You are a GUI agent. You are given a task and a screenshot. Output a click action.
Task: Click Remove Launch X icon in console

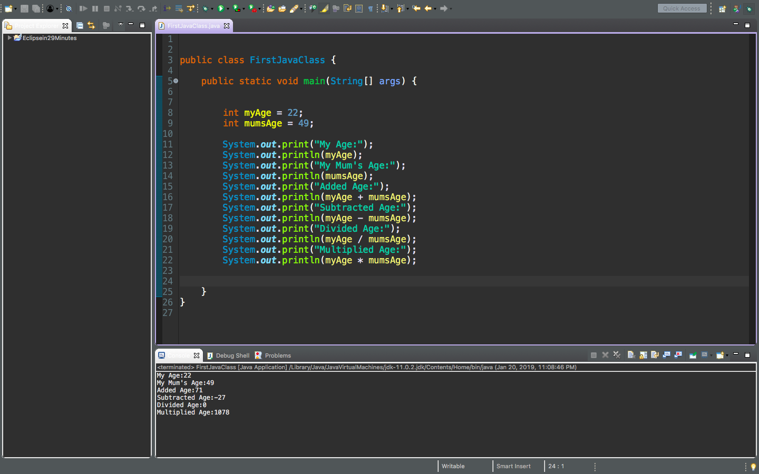[x=605, y=355]
